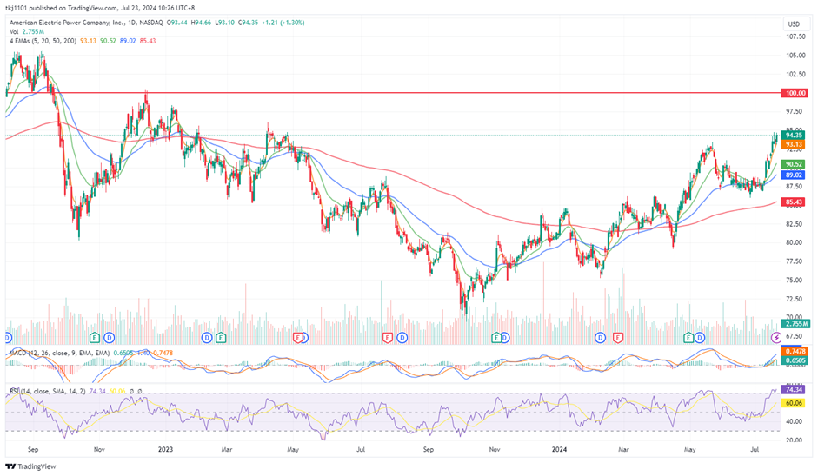Click the 2.755M volume tag on scale
Screen dimensions: 818x476
796,324
